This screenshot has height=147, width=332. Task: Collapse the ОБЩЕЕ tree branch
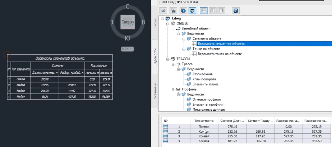[168, 23]
